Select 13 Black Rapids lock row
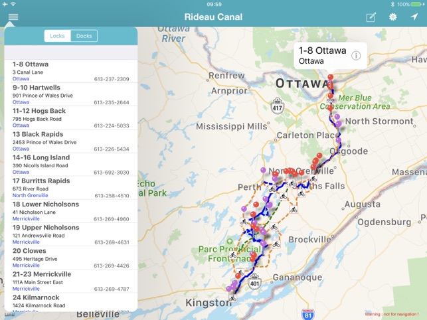The width and height of the screenshot is (427, 320). 71,141
